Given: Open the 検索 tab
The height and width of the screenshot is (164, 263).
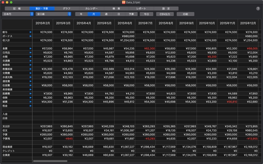Looking at the screenshot, I should 116,9.
